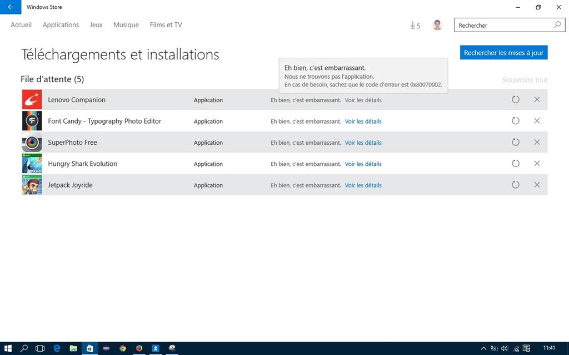The image size is (569, 355).
Task: Select SuperPhoto Free title
Action: click(x=72, y=143)
